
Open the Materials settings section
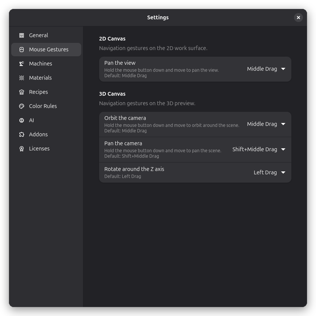[46, 78]
